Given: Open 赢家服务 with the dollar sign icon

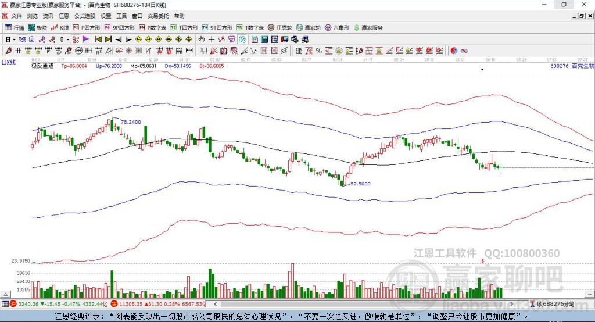Looking at the screenshot, I should [368, 28].
